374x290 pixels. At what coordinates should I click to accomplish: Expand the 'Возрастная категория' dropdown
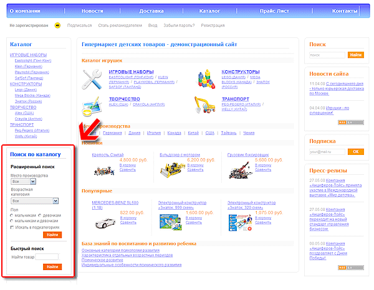pyautogui.click(x=35, y=201)
